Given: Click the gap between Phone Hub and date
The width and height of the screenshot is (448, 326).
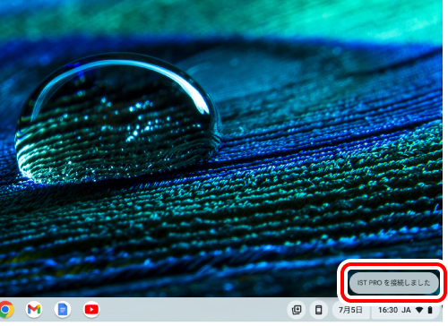Looking at the screenshot, I should click(330, 310).
